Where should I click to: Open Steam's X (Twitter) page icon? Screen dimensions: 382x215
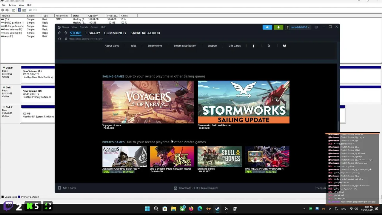tap(269, 46)
